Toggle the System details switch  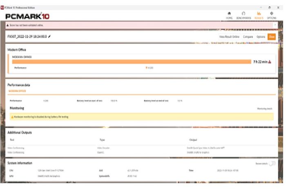(272, 163)
